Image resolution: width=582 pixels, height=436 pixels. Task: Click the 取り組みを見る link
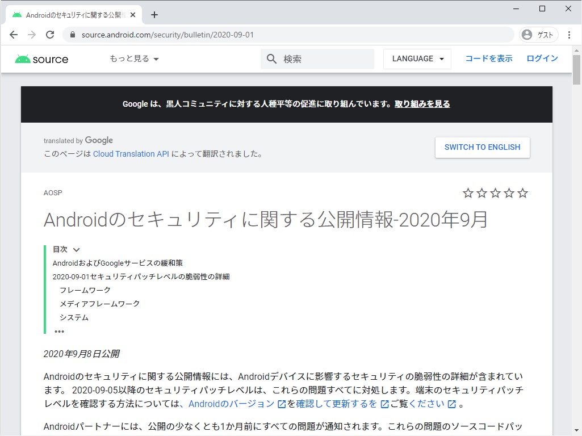pyautogui.click(x=422, y=104)
